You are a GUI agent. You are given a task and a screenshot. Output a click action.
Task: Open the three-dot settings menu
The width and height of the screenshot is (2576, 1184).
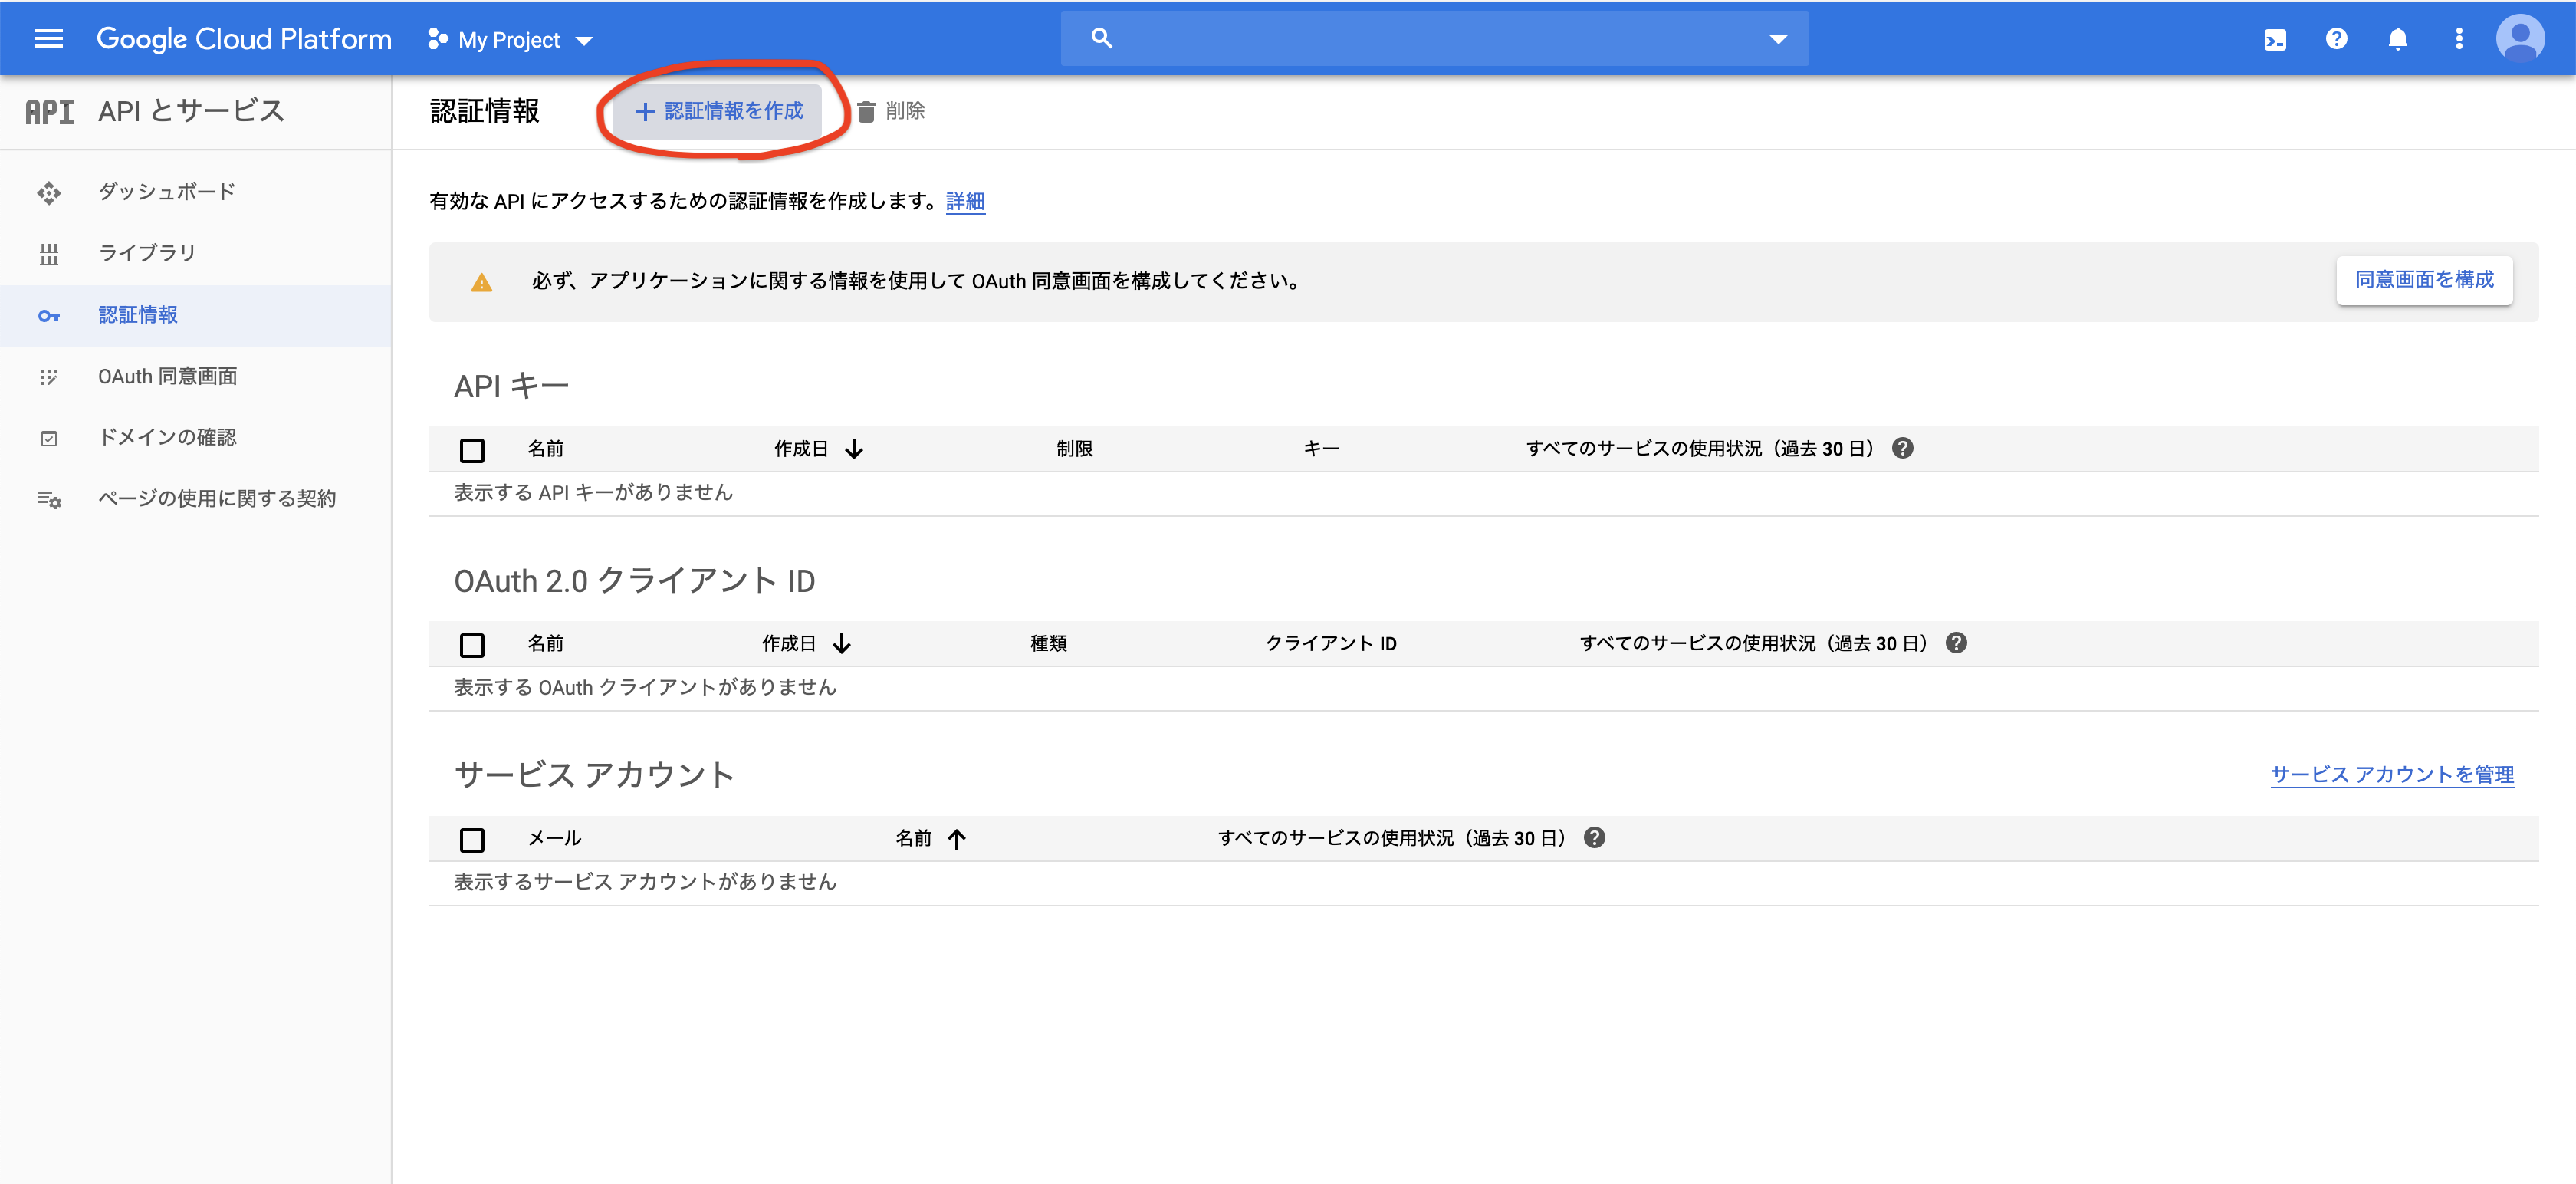2459,39
